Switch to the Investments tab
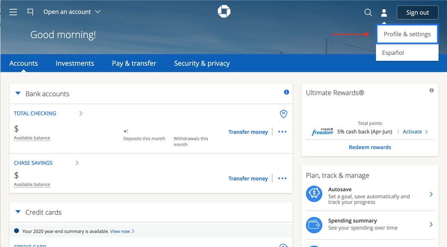447x247 pixels. point(75,63)
